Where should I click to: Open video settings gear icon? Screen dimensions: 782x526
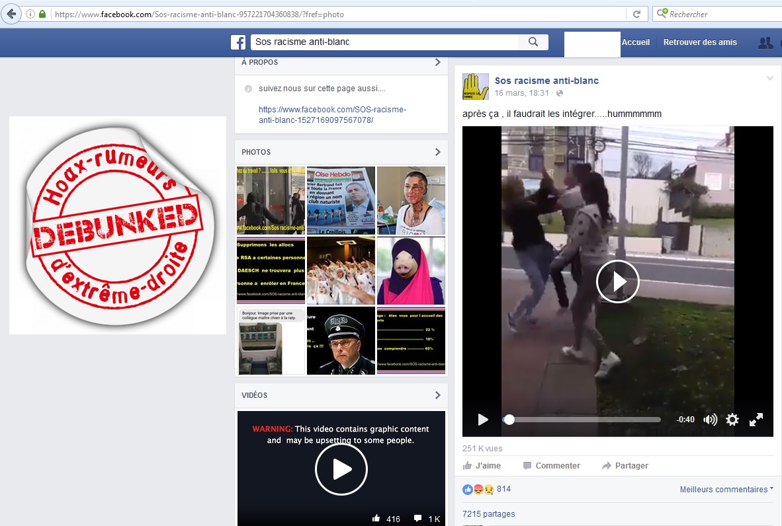click(732, 420)
